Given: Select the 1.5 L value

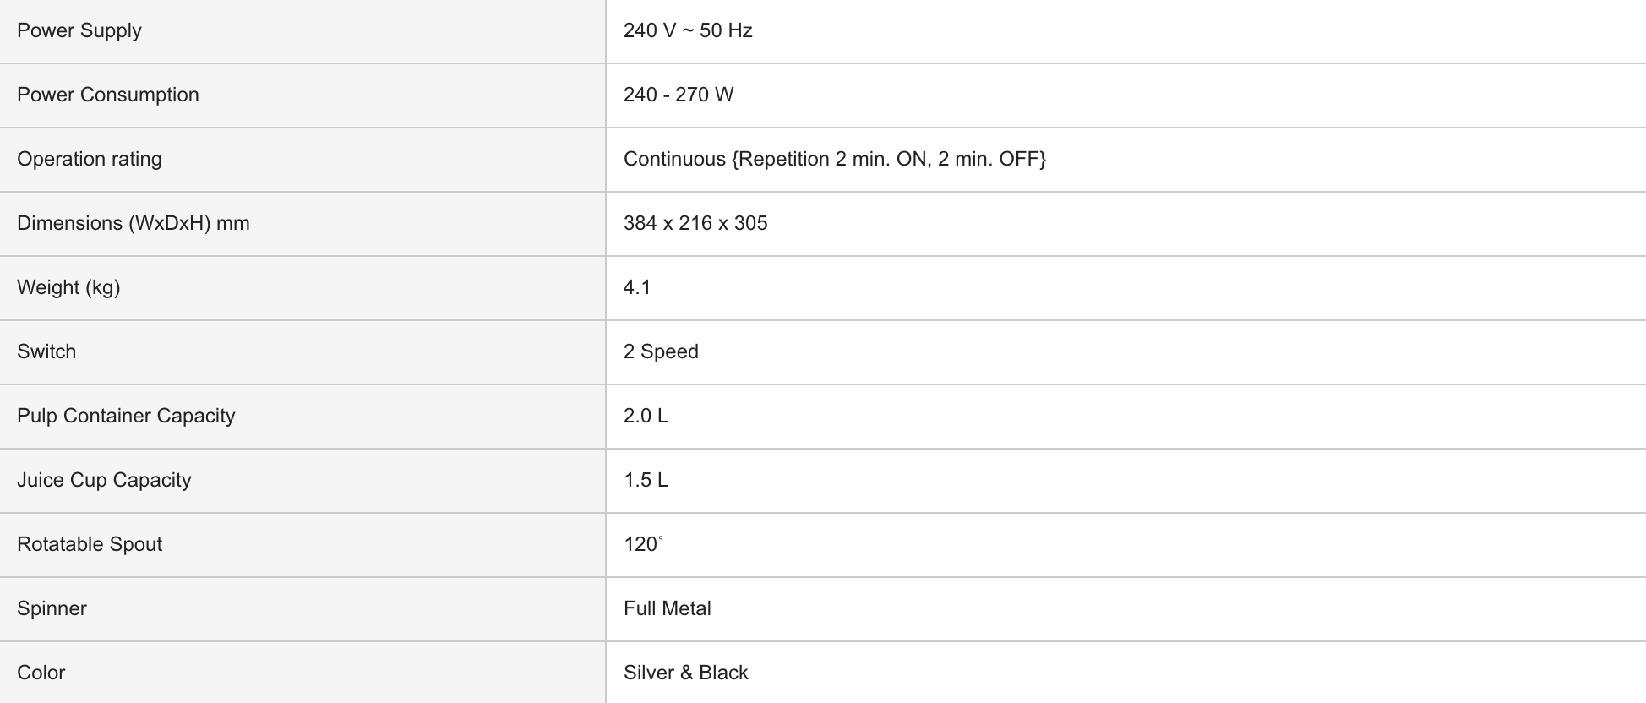Looking at the screenshot, I should coord(646,480).
